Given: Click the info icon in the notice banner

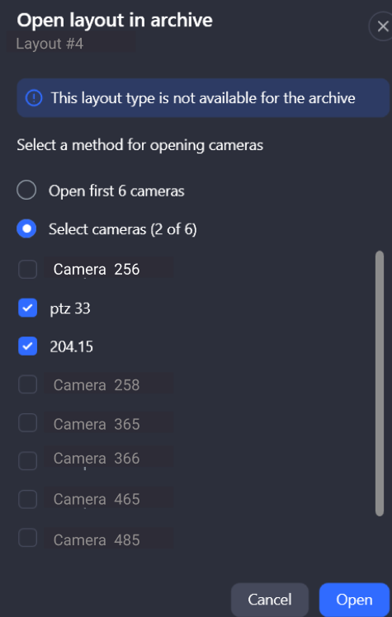Looking at the screenshot, I should (x=34, y=97).
